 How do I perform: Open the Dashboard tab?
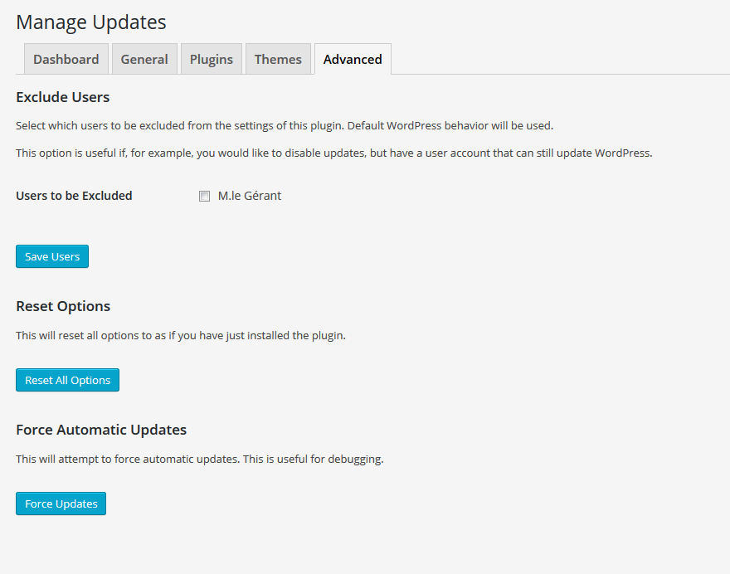click(x=66, y=59)
